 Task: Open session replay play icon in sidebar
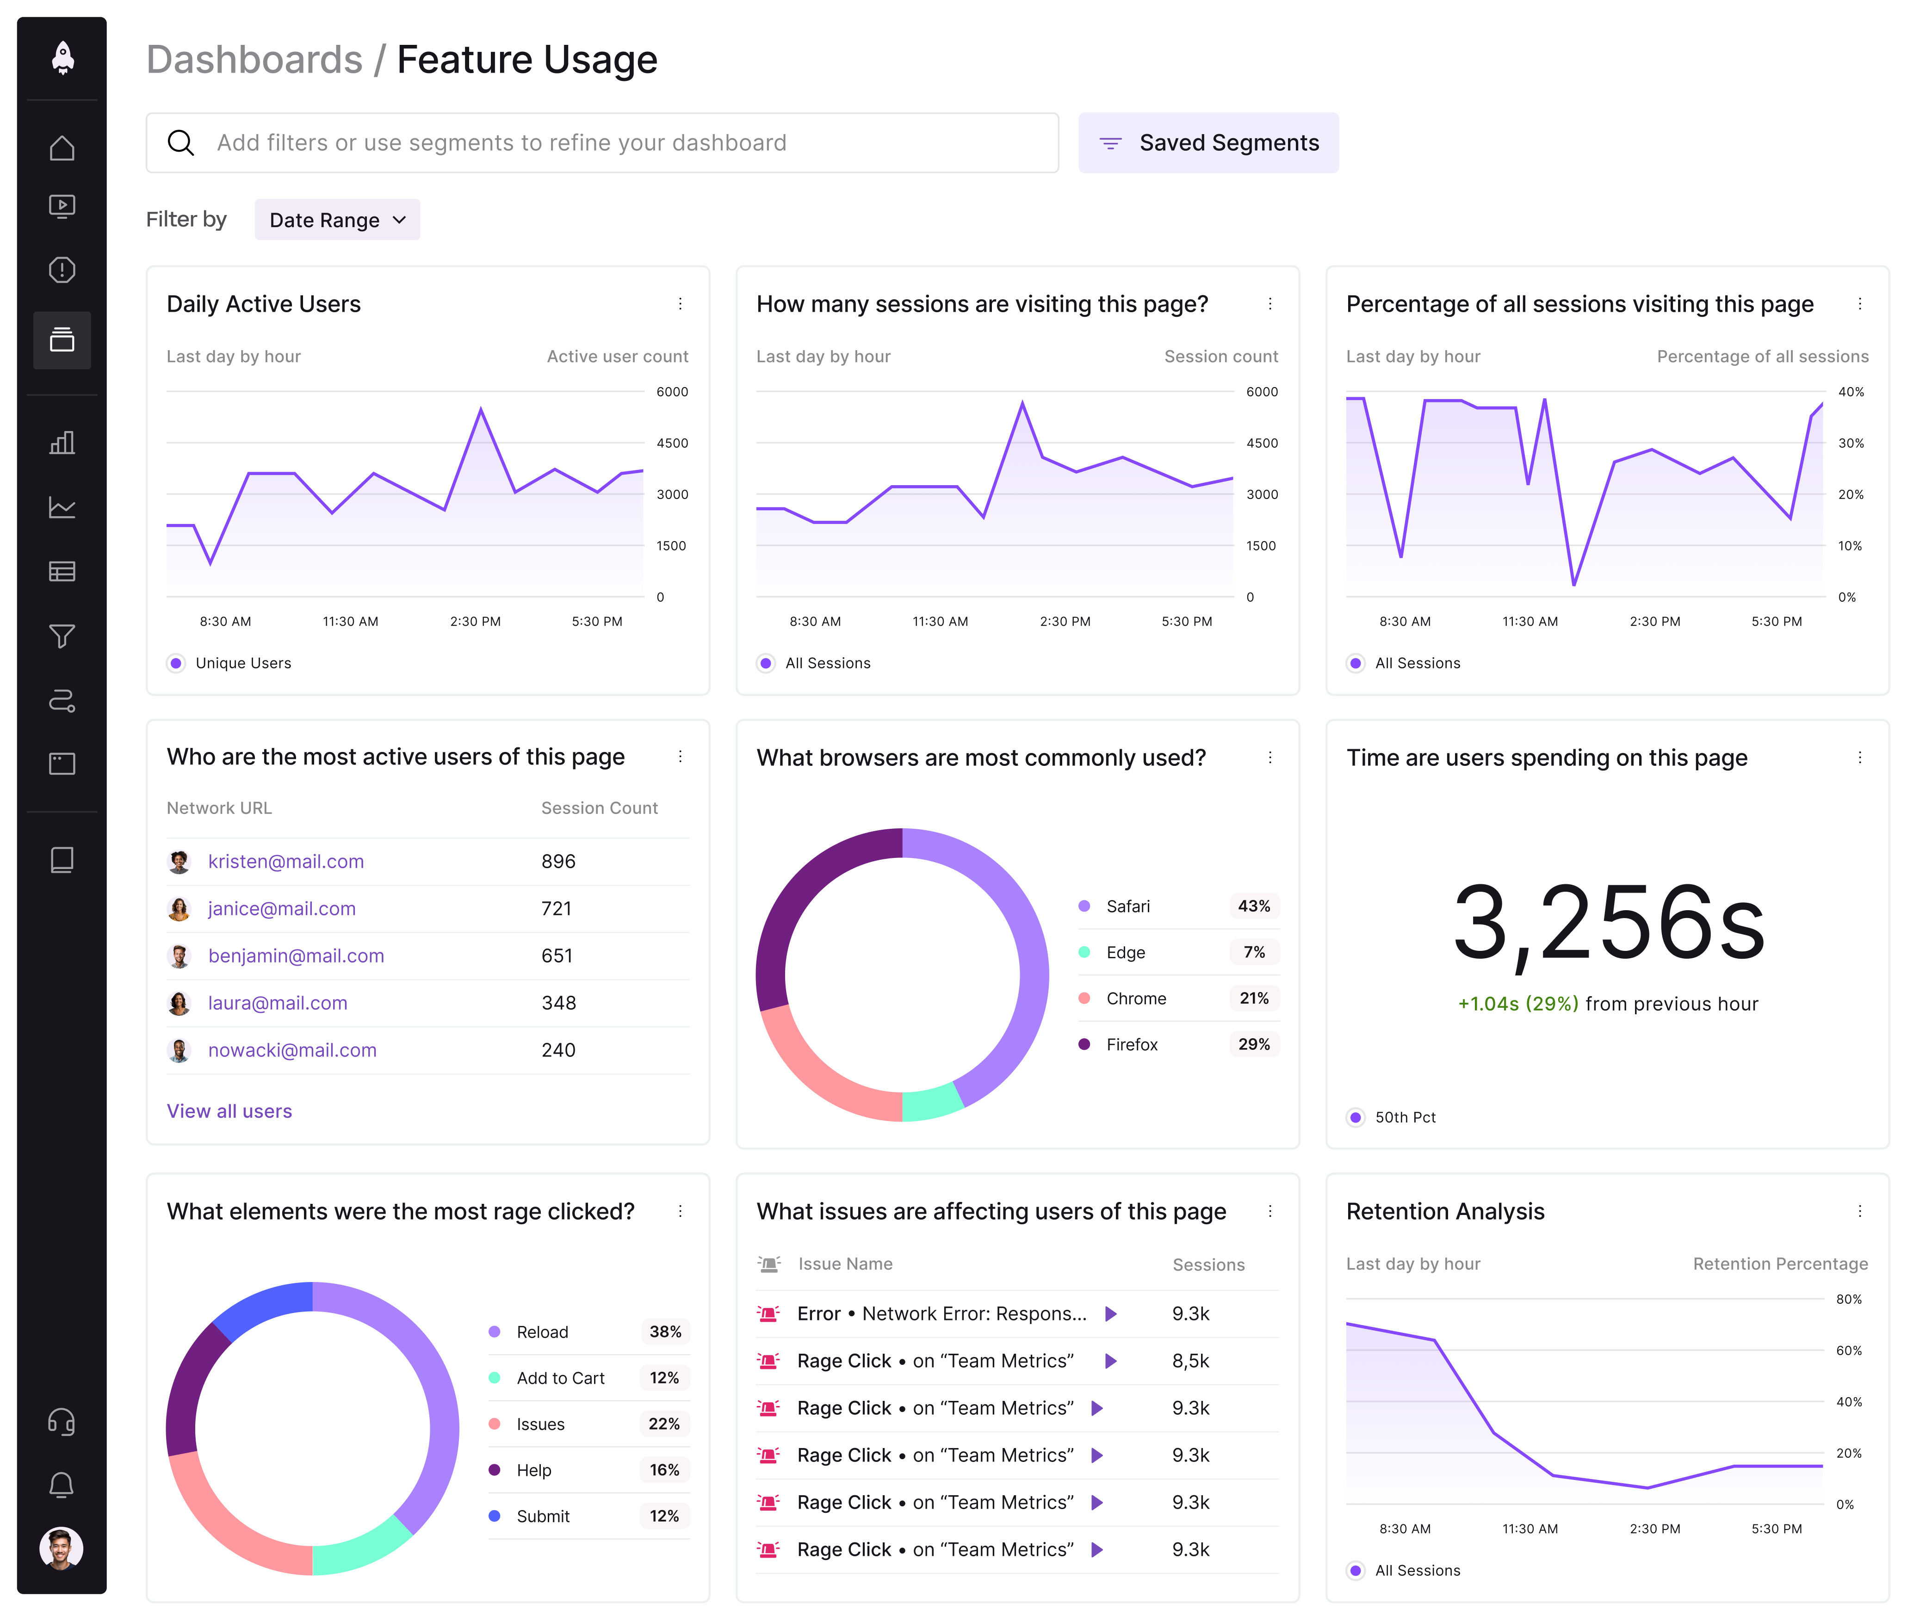62,206
